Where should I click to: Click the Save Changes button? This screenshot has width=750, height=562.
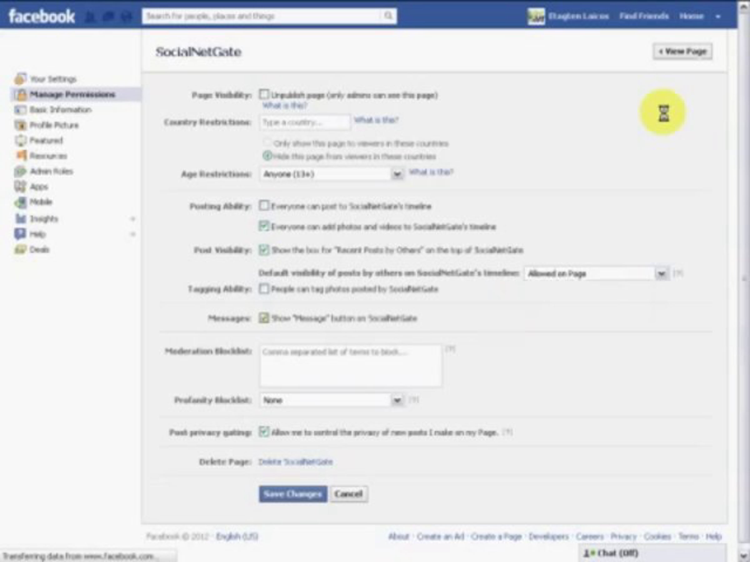coord(293,494)
